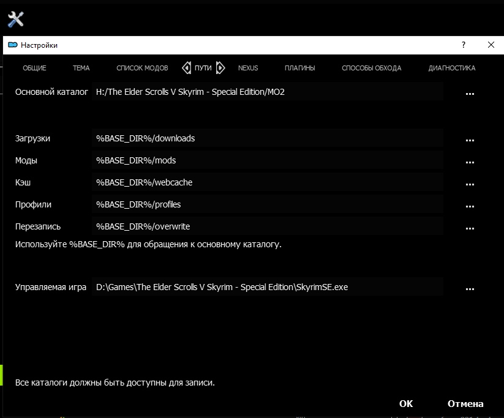The width and height of the screenshot is (504, 418).
Task: Click the Загрузки label
Action: click(x=32, y=138)
